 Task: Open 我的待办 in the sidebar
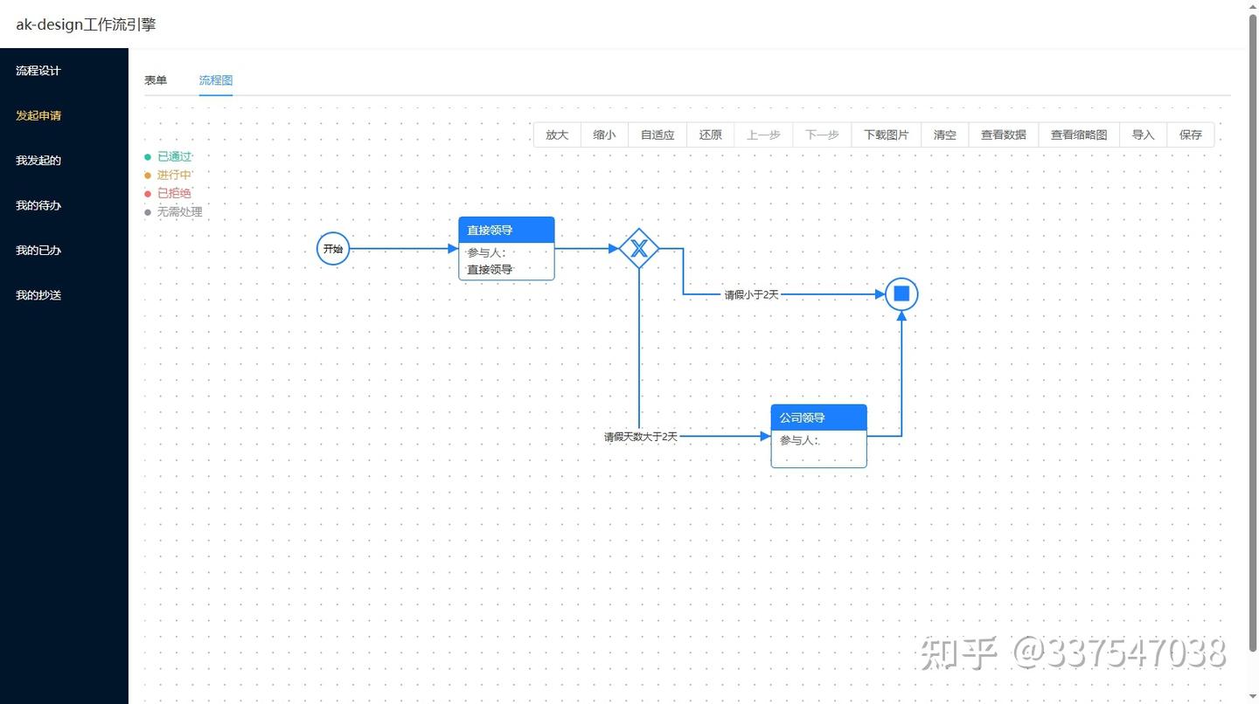point(37,205)
